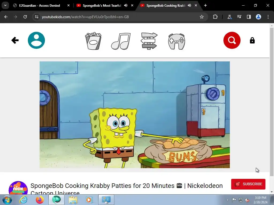The height and width of the screenshot is (205, 274).
Task: Open Chrome Labs flask icon
Action: [x=229, y=17]
